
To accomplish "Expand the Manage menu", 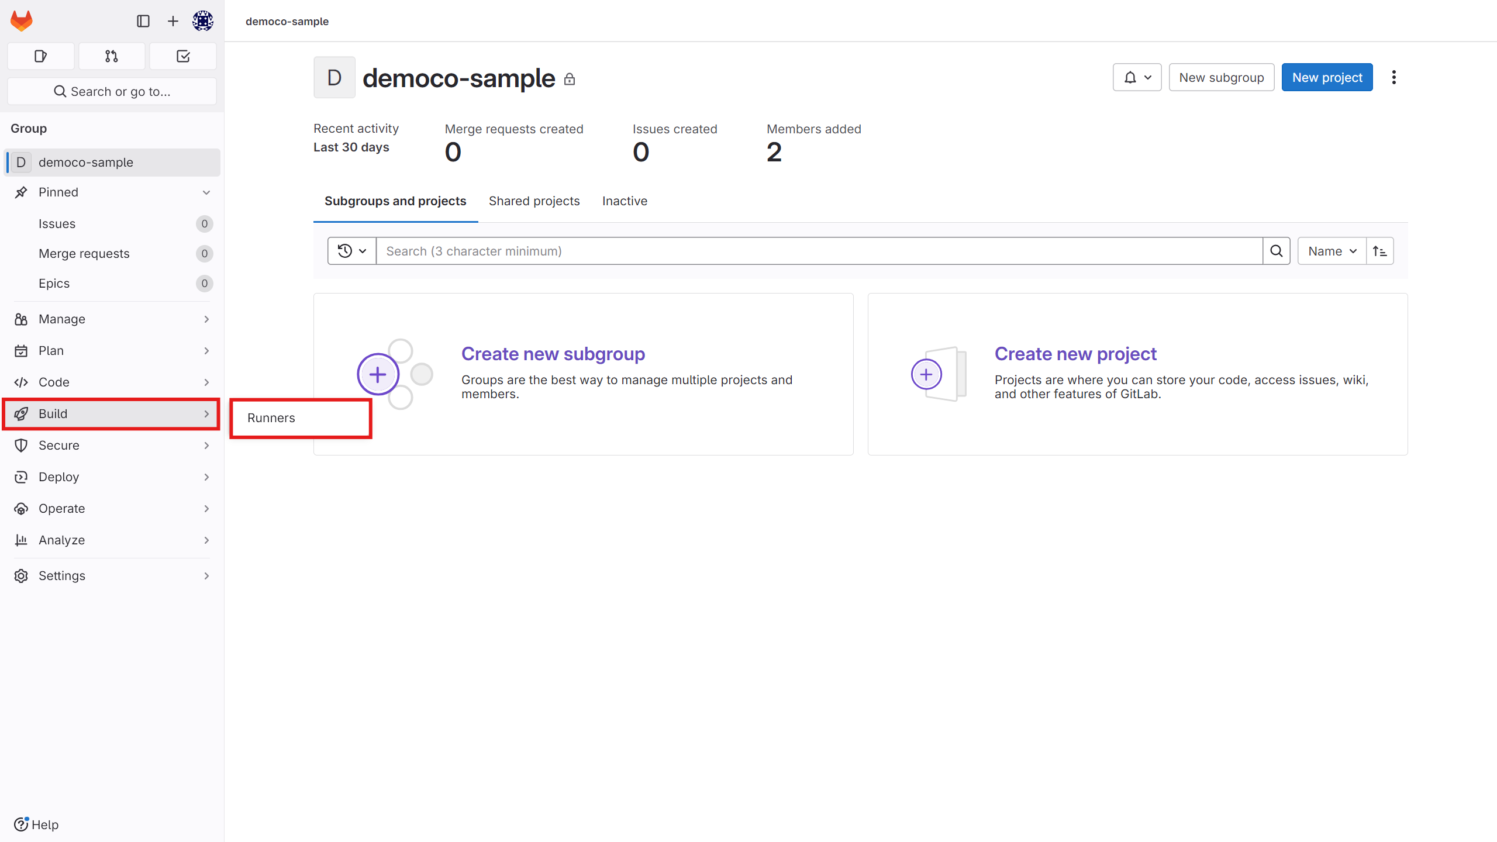I will 112,319.
